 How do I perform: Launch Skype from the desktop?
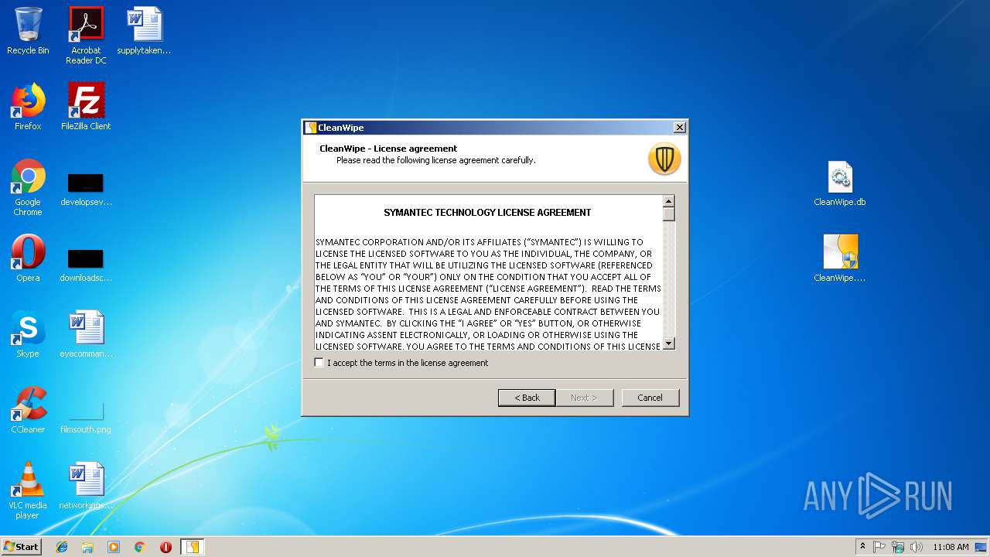point(28,334)
